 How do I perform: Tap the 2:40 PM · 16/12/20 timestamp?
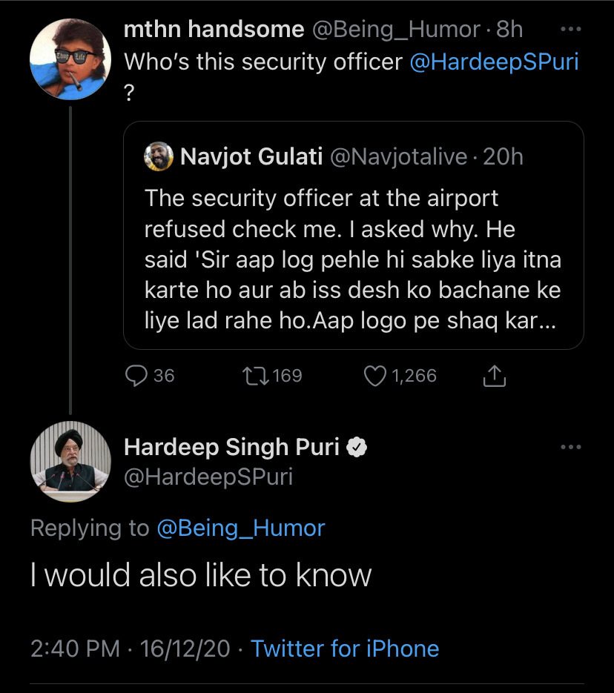pos(131,649)
